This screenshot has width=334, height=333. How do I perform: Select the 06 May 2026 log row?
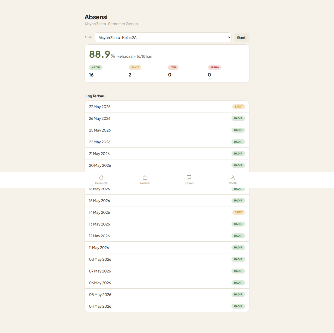tap(167, 283)
